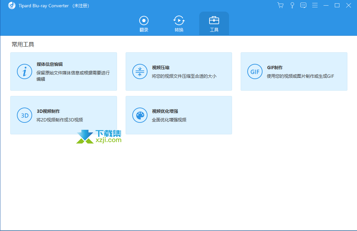The width and height of the screenshot is (357, 231).
Task: Open the GIF制作 tool title
Action: 275,68
